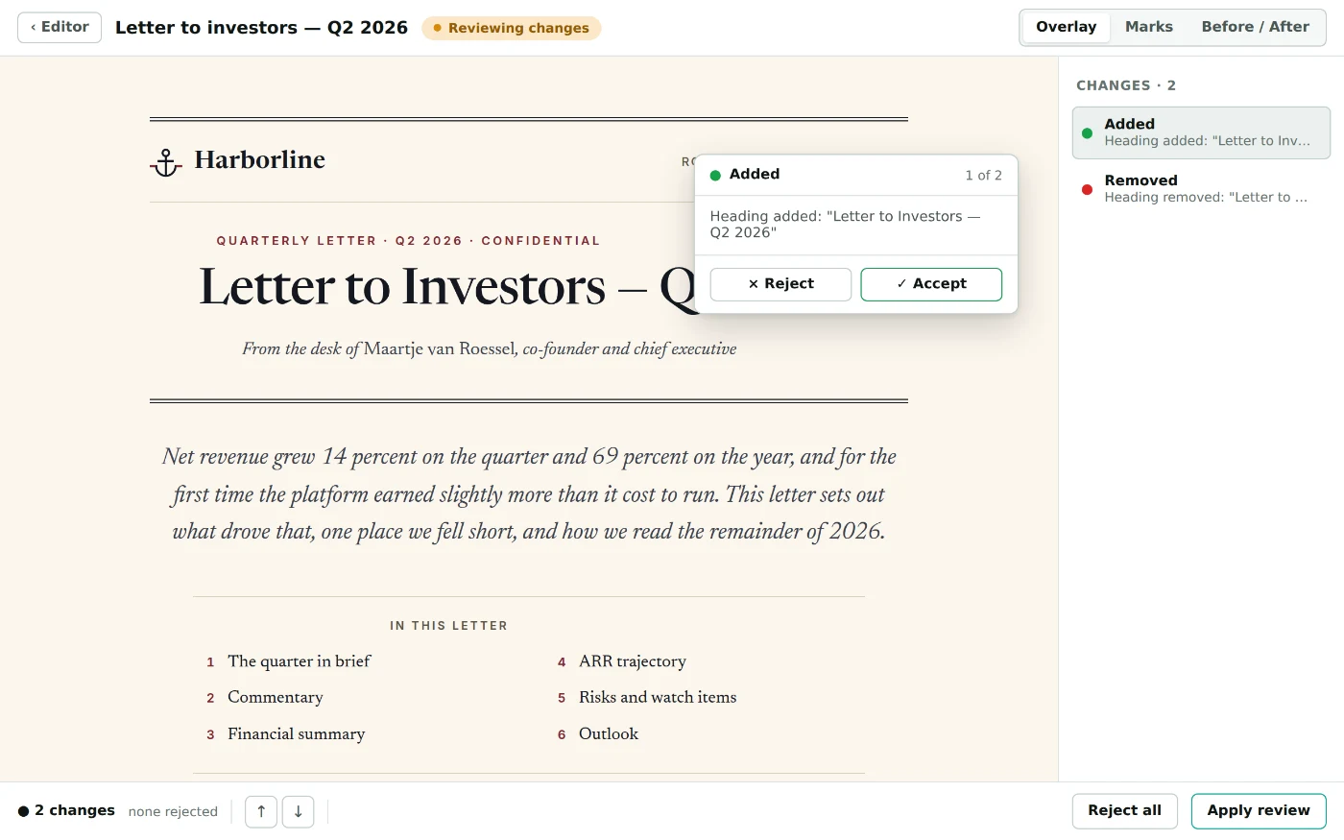Click the Harborline anchor logo icon
The height and width of the screenshot is (840, 1344).
click(x=166, y=163)
